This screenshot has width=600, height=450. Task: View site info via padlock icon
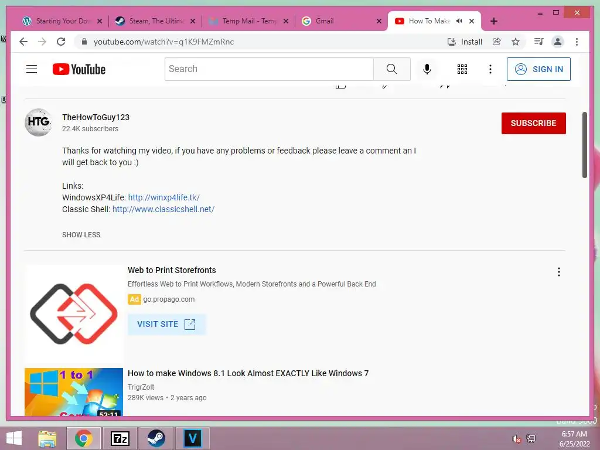tap(84, 42)
